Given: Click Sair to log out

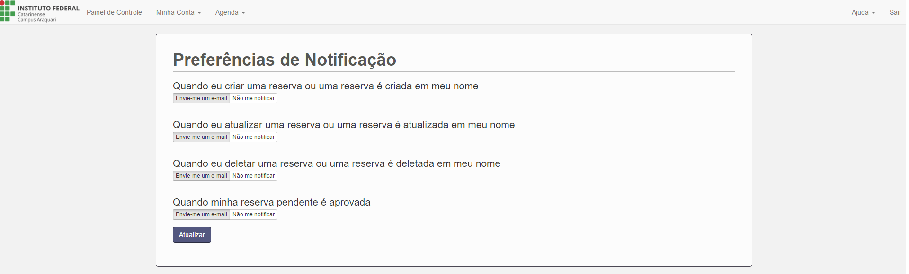Looking at the screenshot, I should 895,12.
